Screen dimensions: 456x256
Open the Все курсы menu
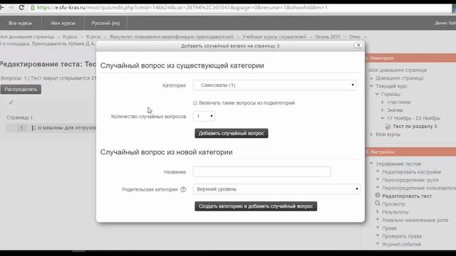[x=20, y=23]
